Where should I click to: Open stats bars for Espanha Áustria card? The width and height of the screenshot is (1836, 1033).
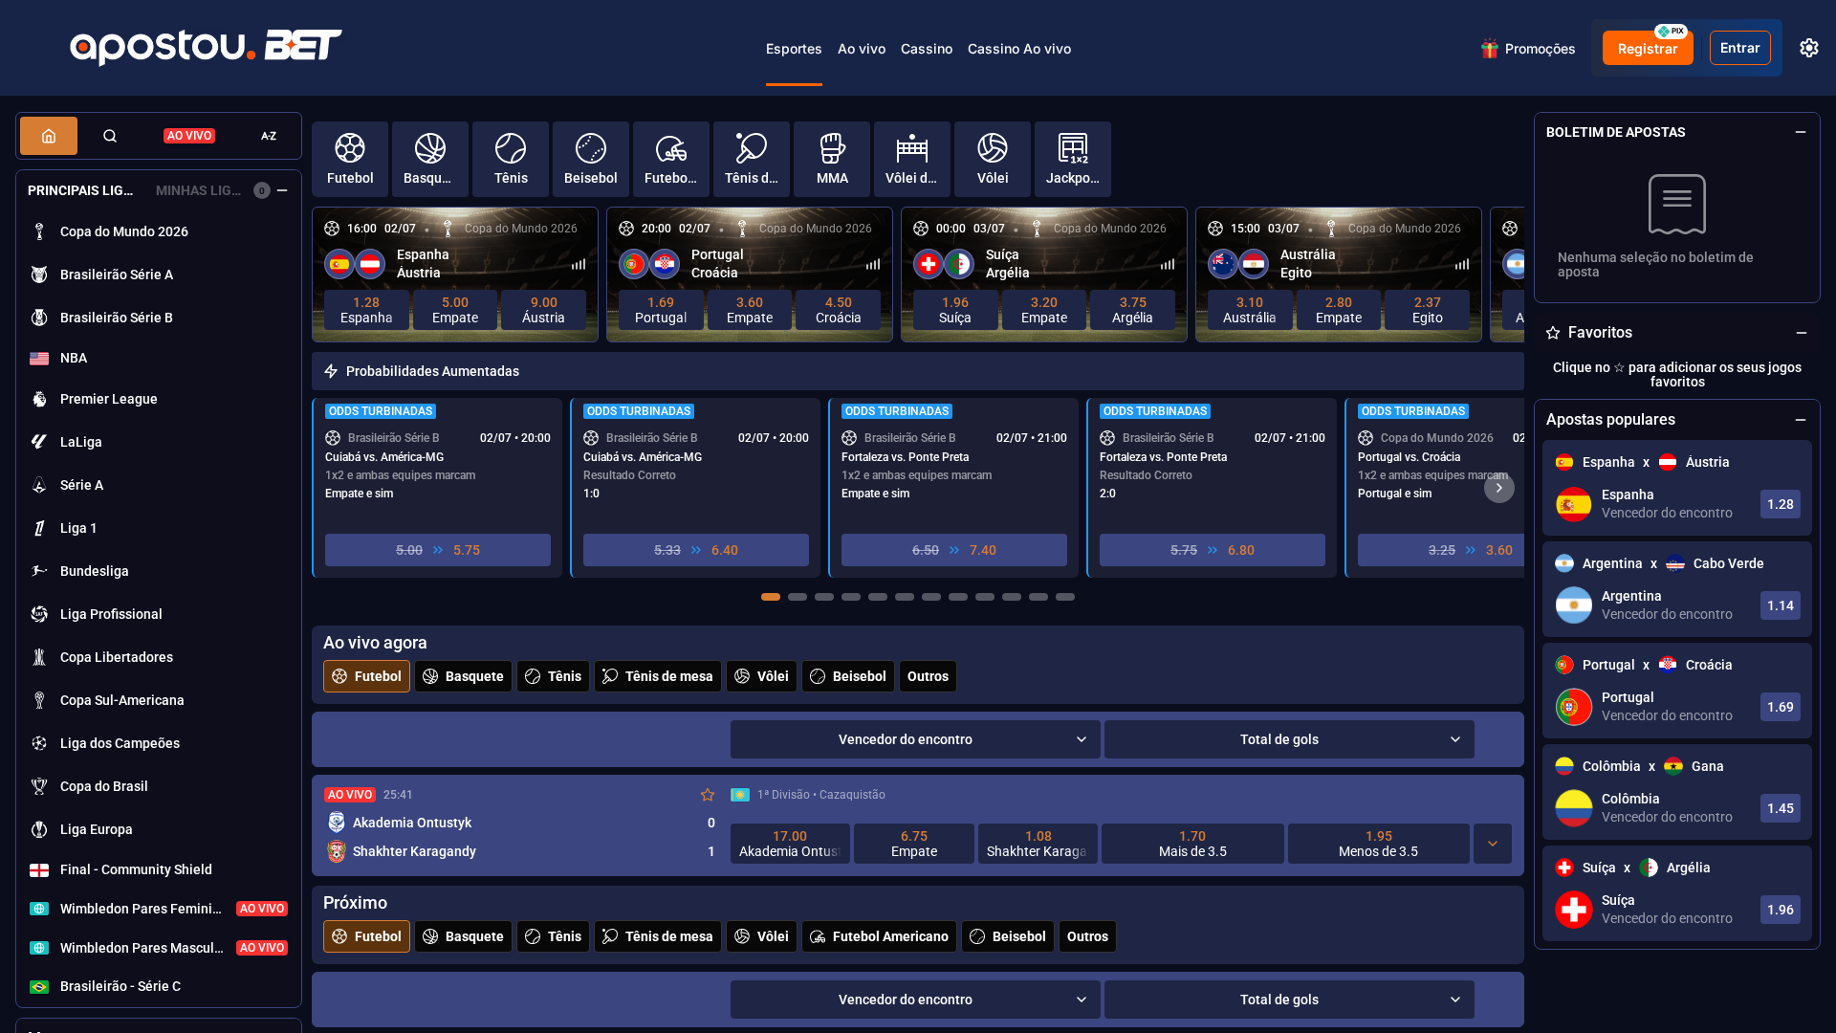click(579, 264)
